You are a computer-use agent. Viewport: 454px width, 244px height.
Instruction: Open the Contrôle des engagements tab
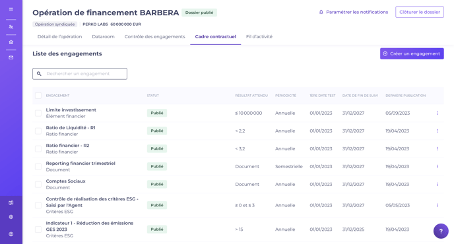pyautogui.click(x=154, y=37)
